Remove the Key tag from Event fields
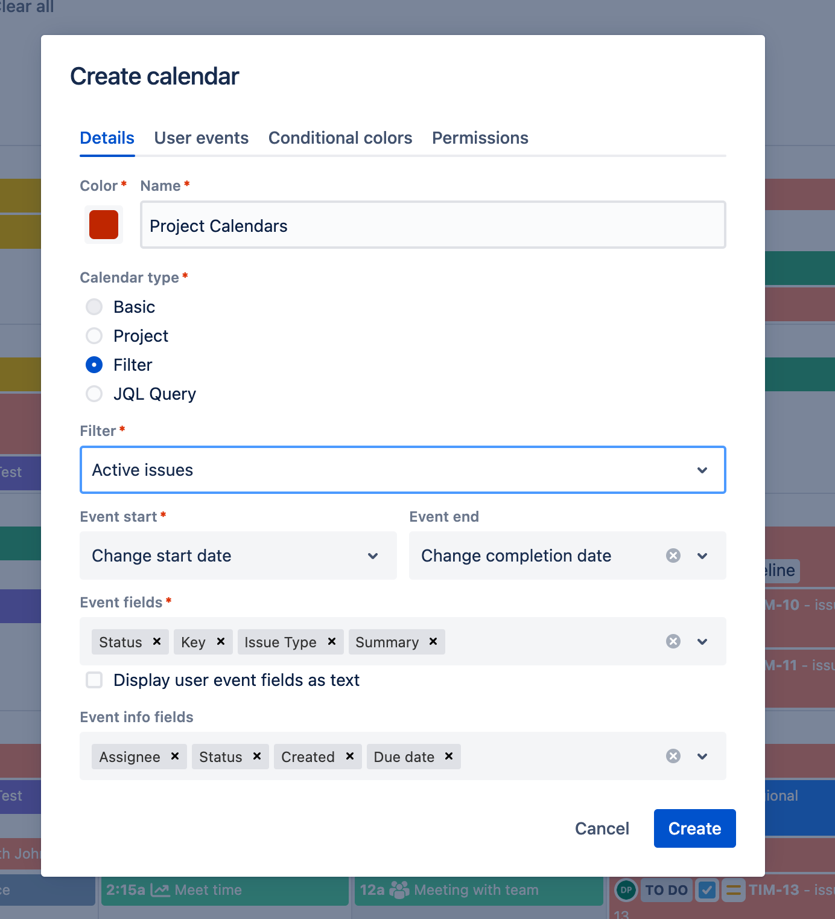Viewport: 835px width, 919px height. [221, 641]
